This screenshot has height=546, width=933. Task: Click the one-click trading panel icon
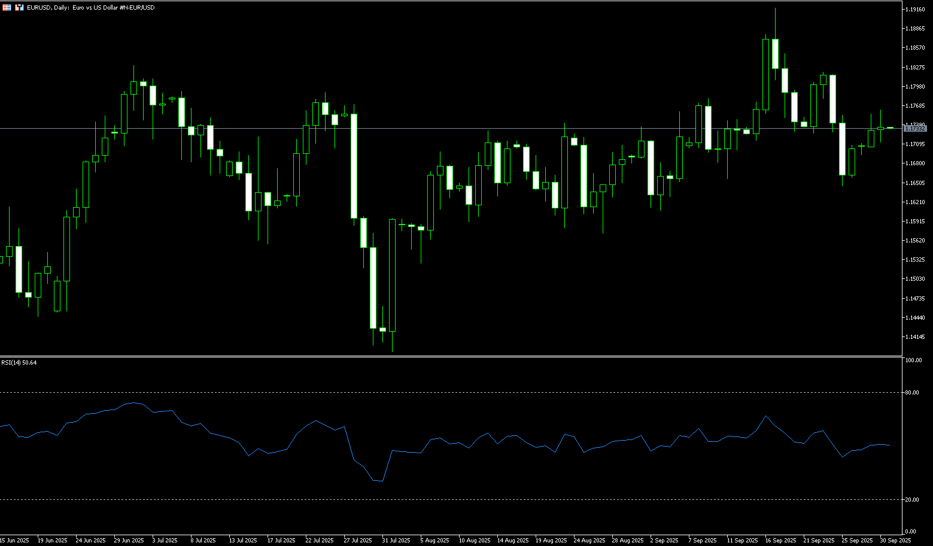(x=19, y=7)
